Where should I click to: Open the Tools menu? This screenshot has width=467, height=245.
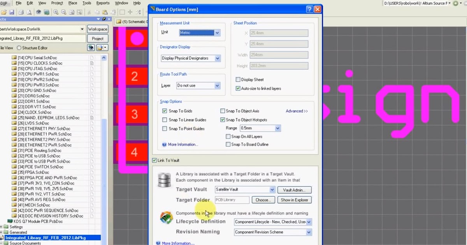[87, 3]
